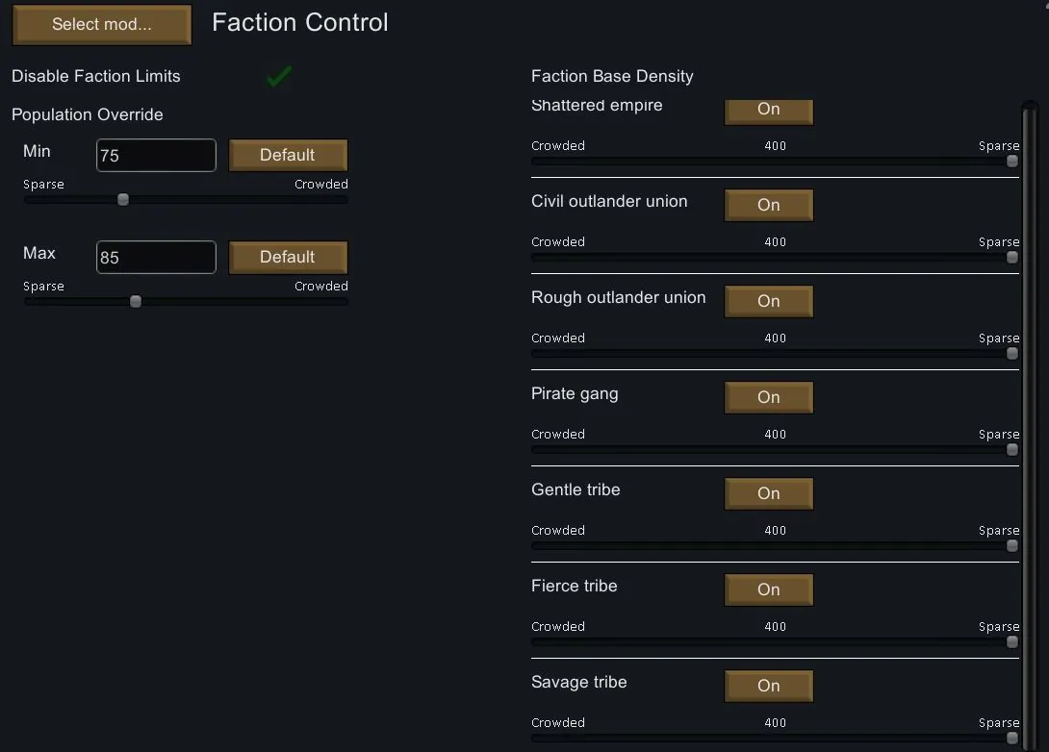Click Fierce tribe density slider handle
1049x752 pixels.
pyautogui.click(x=1012, y=642)
